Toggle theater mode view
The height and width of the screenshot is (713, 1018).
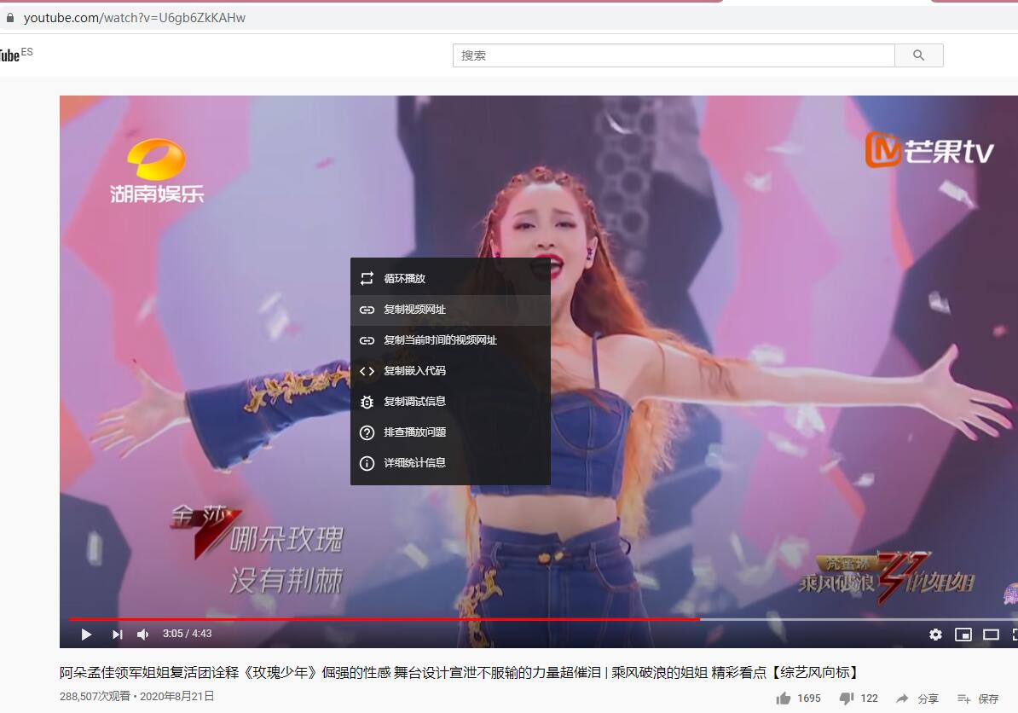tap(991, 635)
